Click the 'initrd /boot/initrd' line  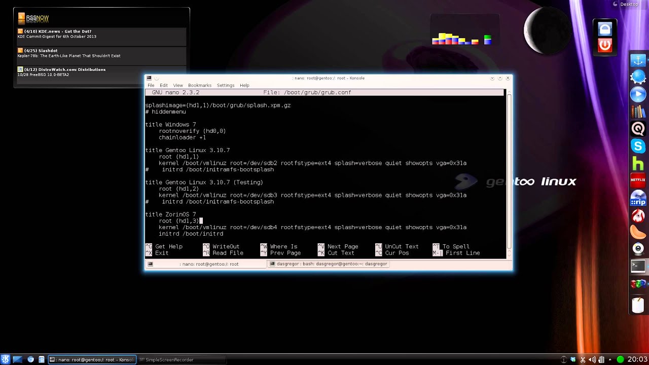pyautogui.click(x=191, y=234)
